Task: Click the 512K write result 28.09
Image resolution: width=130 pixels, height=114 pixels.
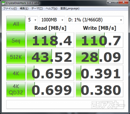Action: tap(99, 56)
